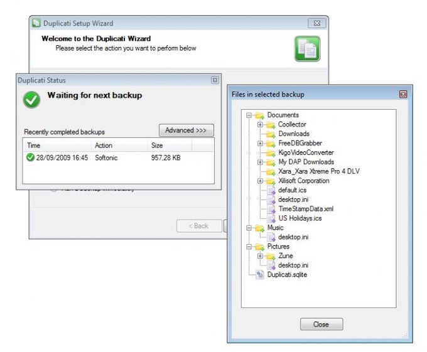Click the Pictures folder icon
Viewport: 427px width, 352px height.
tap(260, 247)
